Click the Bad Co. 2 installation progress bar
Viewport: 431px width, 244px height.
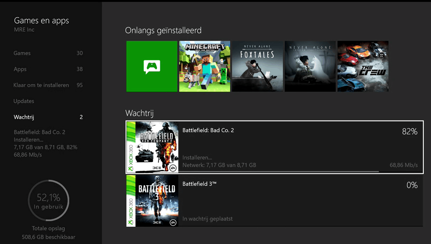[300, 172]
